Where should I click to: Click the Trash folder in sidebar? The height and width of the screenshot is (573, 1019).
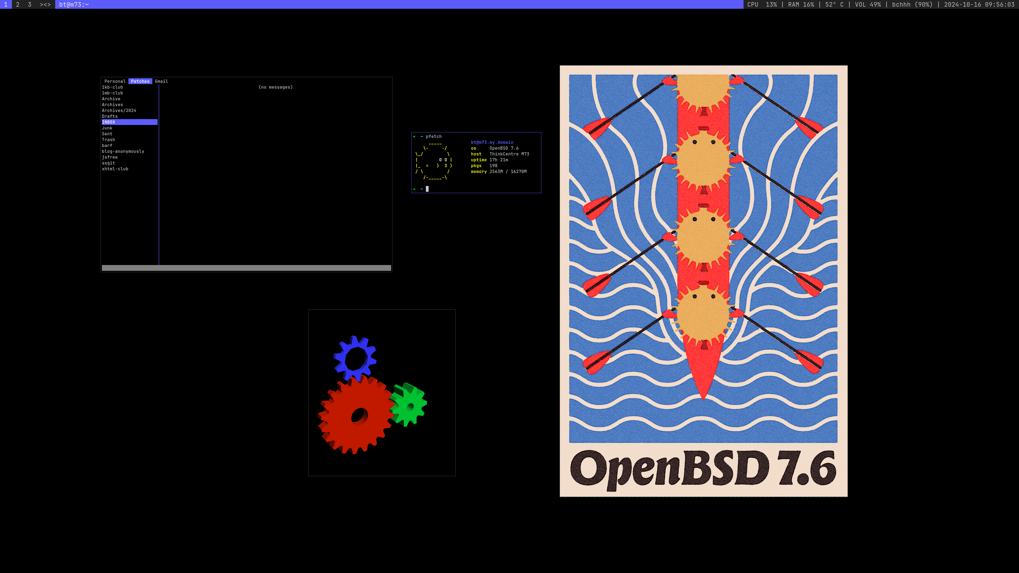(109, 139)
